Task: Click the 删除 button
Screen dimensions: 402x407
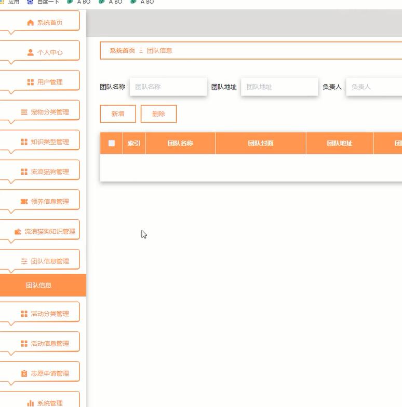Action: (x=158, y=114)
